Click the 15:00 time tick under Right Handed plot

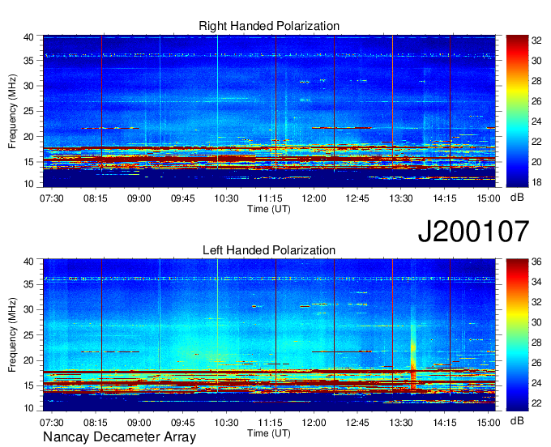(x=488, y=198)
